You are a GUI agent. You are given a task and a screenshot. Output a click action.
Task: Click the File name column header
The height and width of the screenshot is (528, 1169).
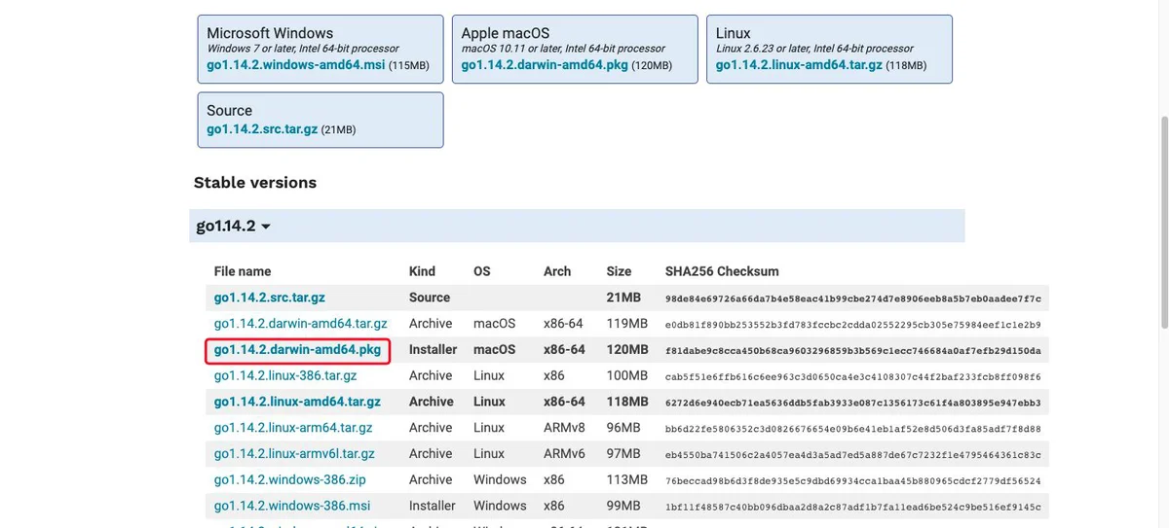pyautogui.click(x=243, y=271)
